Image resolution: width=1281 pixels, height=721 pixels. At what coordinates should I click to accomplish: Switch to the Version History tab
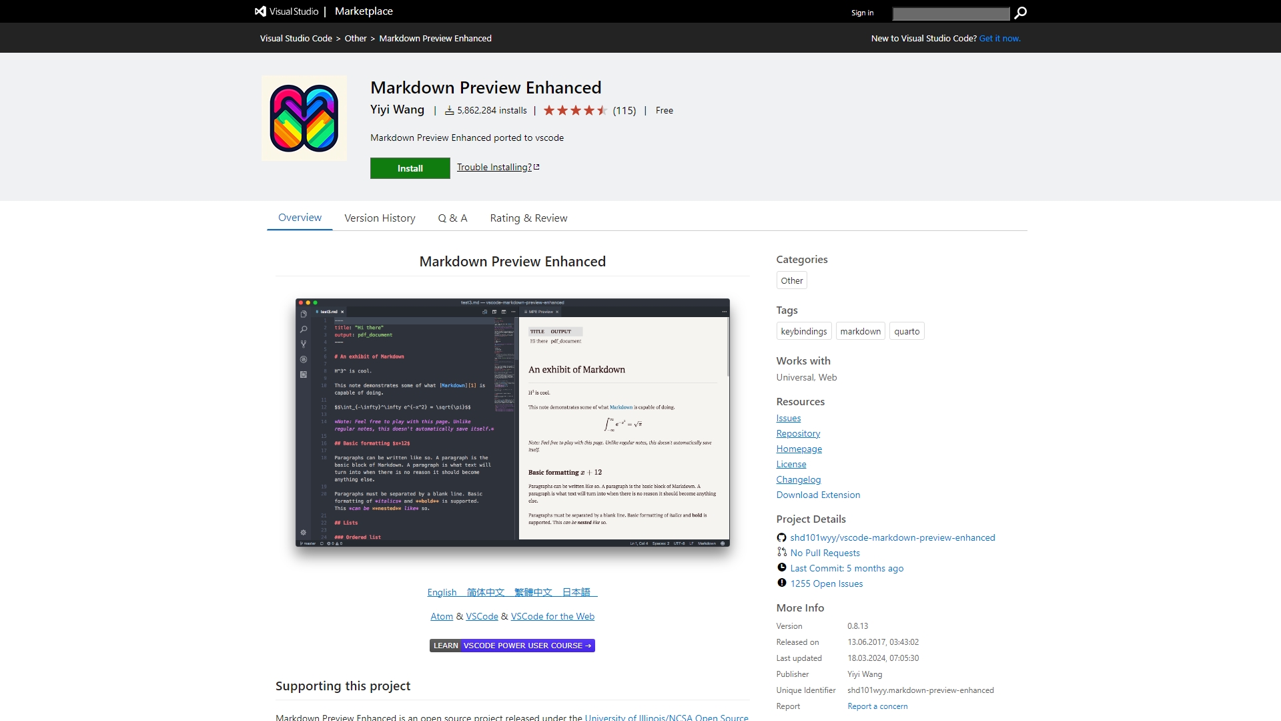pos(380,218)
